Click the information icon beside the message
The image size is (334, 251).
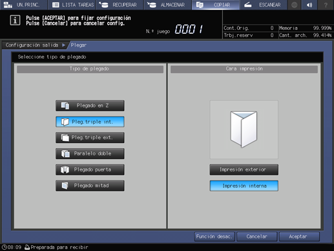tap(15, 21)
